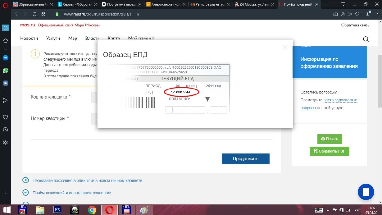Image resolution: width=382 pixels, height=215 pixels.
Task: Open WhatsApp in Opera sidebar
Action: [5, 71]
